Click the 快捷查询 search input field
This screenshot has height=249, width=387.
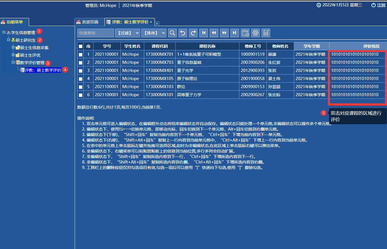pos(95,33)
